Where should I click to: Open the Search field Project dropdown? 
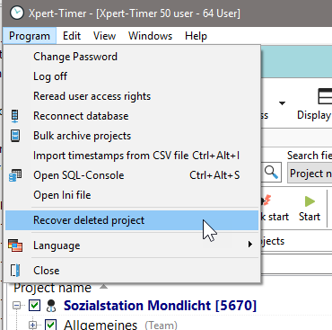click(x=310, y=174)
